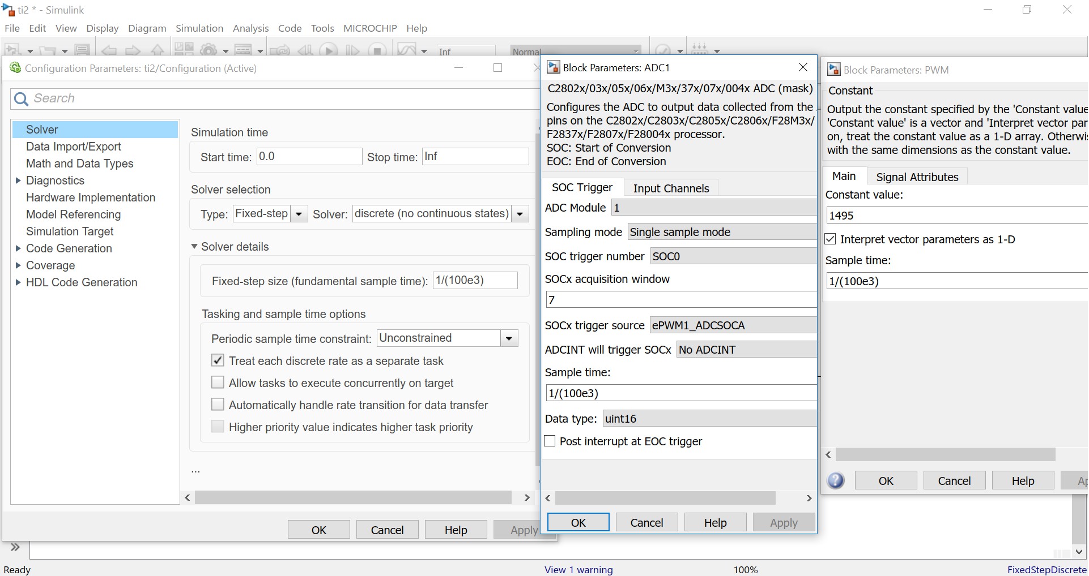Viewport: 1089px width, 576px height.
Task: Click the Model Advisor checkmark toolbar icon
Action: pyautogui.click(x=663, y=50)
